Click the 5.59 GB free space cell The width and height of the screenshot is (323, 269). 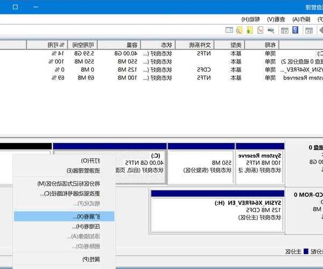click(x=84, y=53)
